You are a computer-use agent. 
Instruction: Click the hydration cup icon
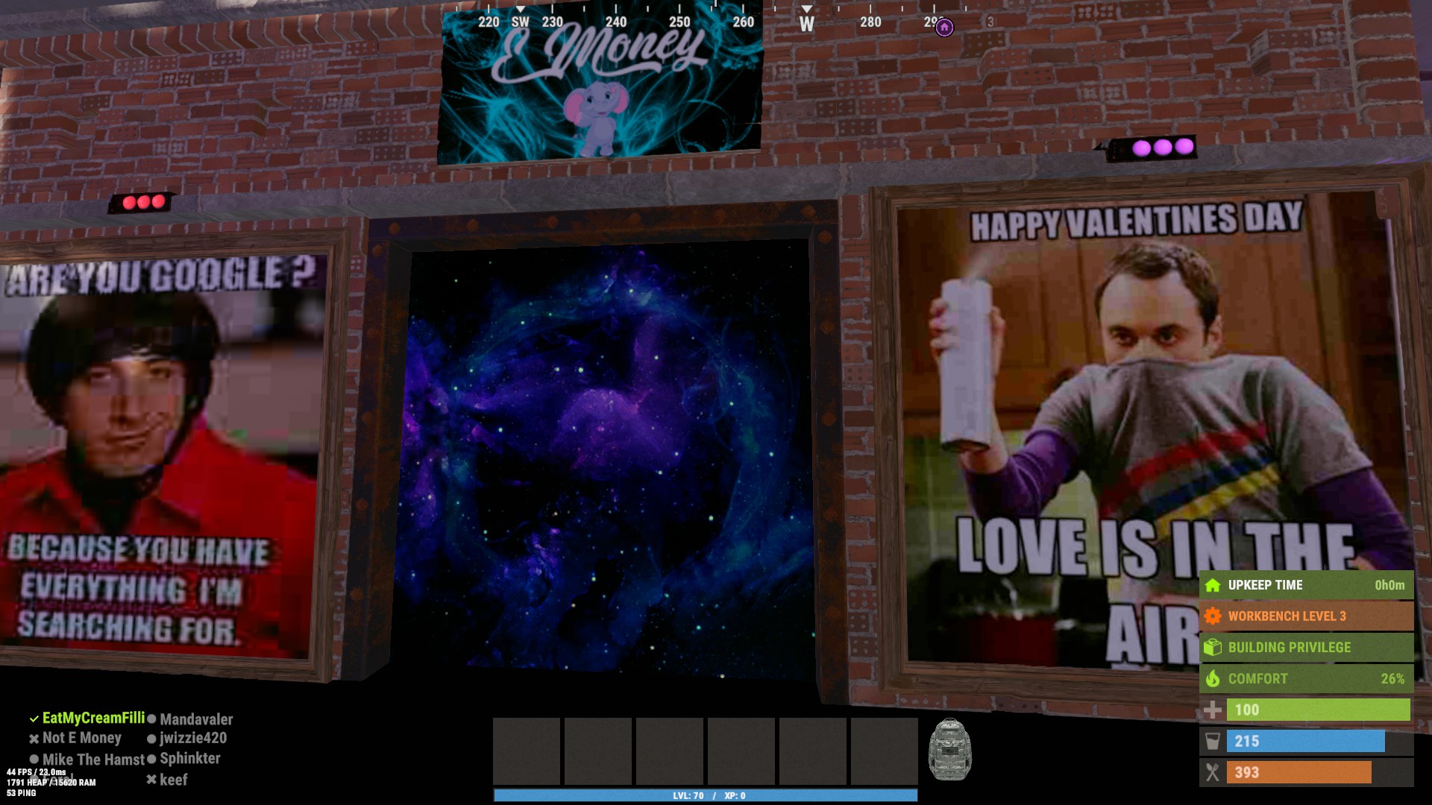[1213, 741]
